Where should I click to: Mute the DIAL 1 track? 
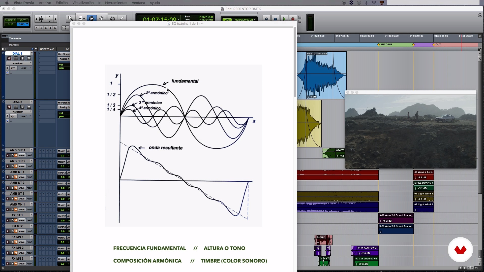[29, 58]
